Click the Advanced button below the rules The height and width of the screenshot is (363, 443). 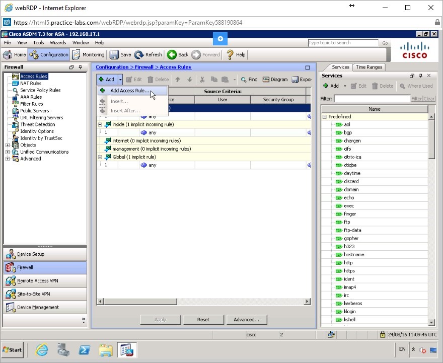click(246, 319)
